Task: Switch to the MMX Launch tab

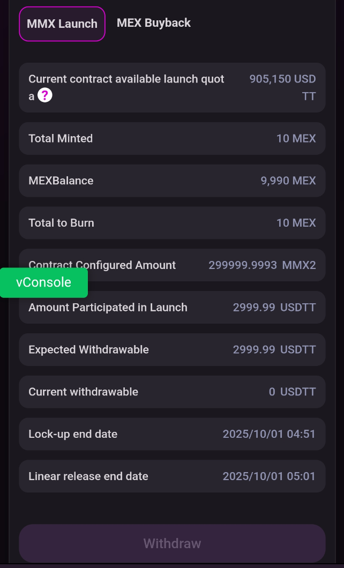Action: coord(62,24)
